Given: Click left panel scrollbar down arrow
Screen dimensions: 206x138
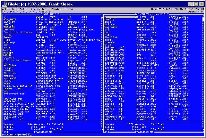Looking at the screenshot, I should click(102, 129).
